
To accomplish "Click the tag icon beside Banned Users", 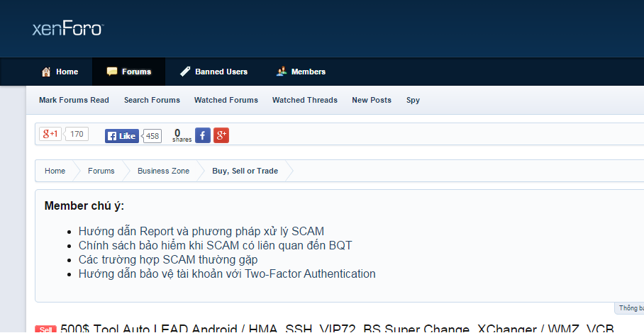I will 185,72.
